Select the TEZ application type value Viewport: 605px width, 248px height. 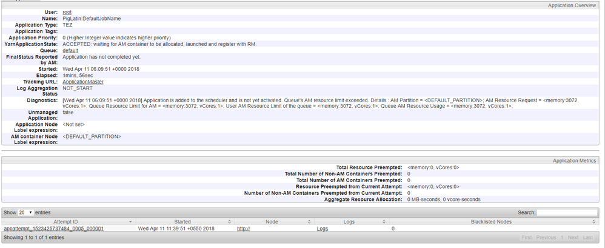point(67,25)
